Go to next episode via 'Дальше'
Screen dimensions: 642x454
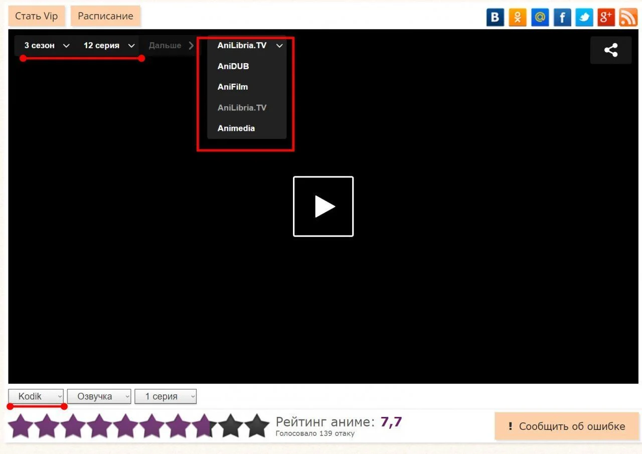[x=171, y=46]
